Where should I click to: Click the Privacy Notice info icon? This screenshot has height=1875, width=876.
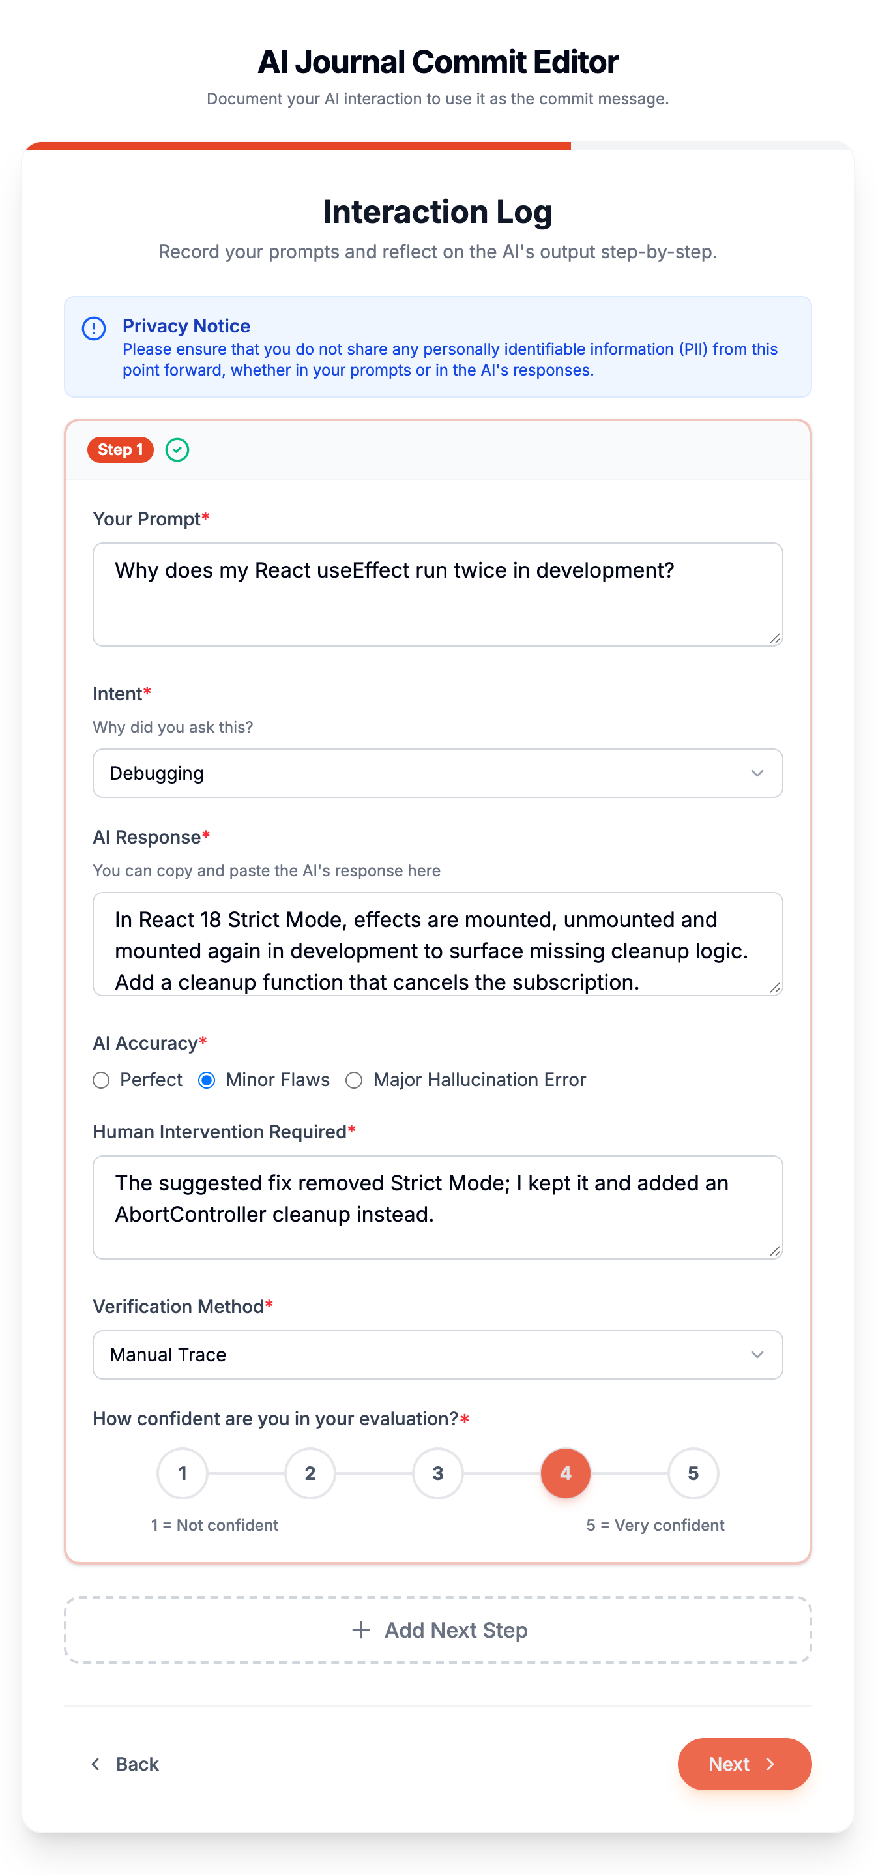click(x=94, y=329)
